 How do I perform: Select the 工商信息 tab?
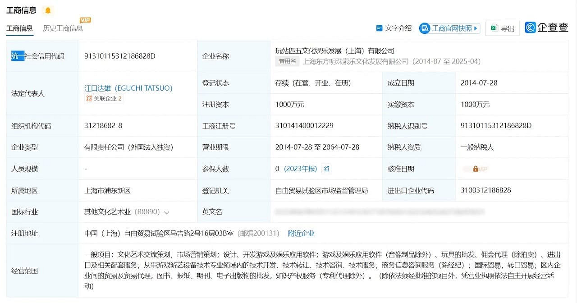(19, 28)
